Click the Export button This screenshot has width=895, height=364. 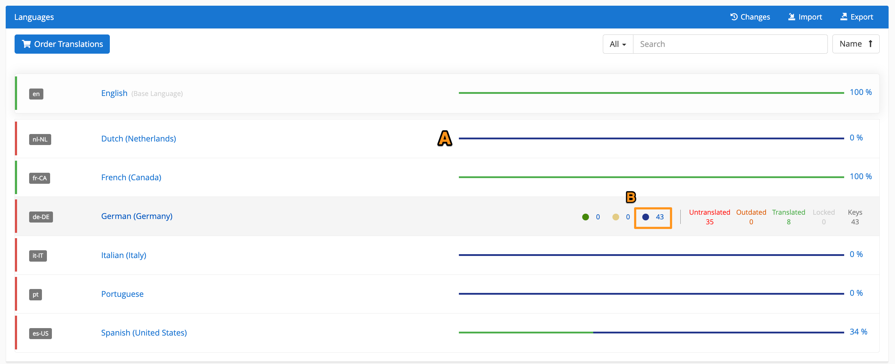(x=857, y=17)
